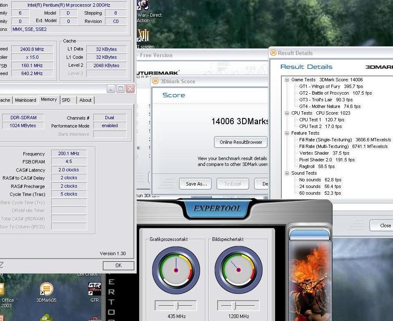Image resolution: width=393 pixels, height=321 pixels.
Task: Collapse the Sound Tests tree node
Action: 287,173
